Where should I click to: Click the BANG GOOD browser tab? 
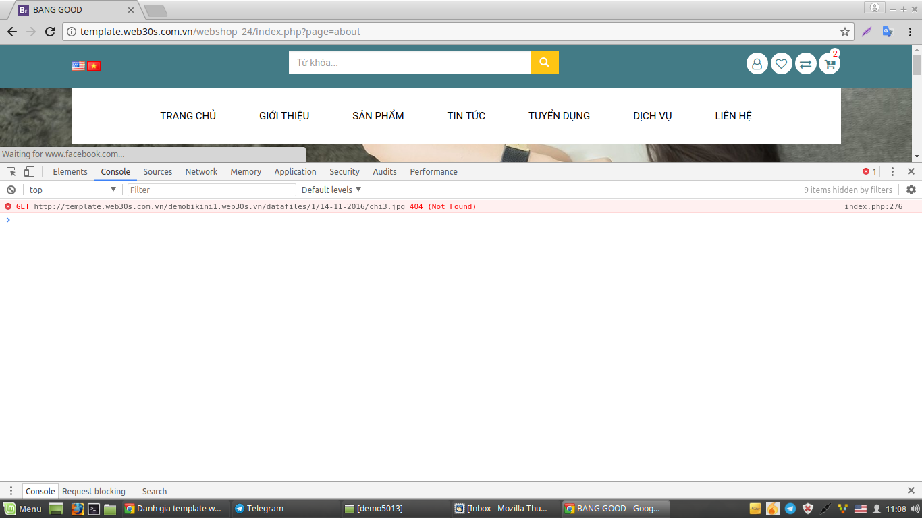click(74, 10)
